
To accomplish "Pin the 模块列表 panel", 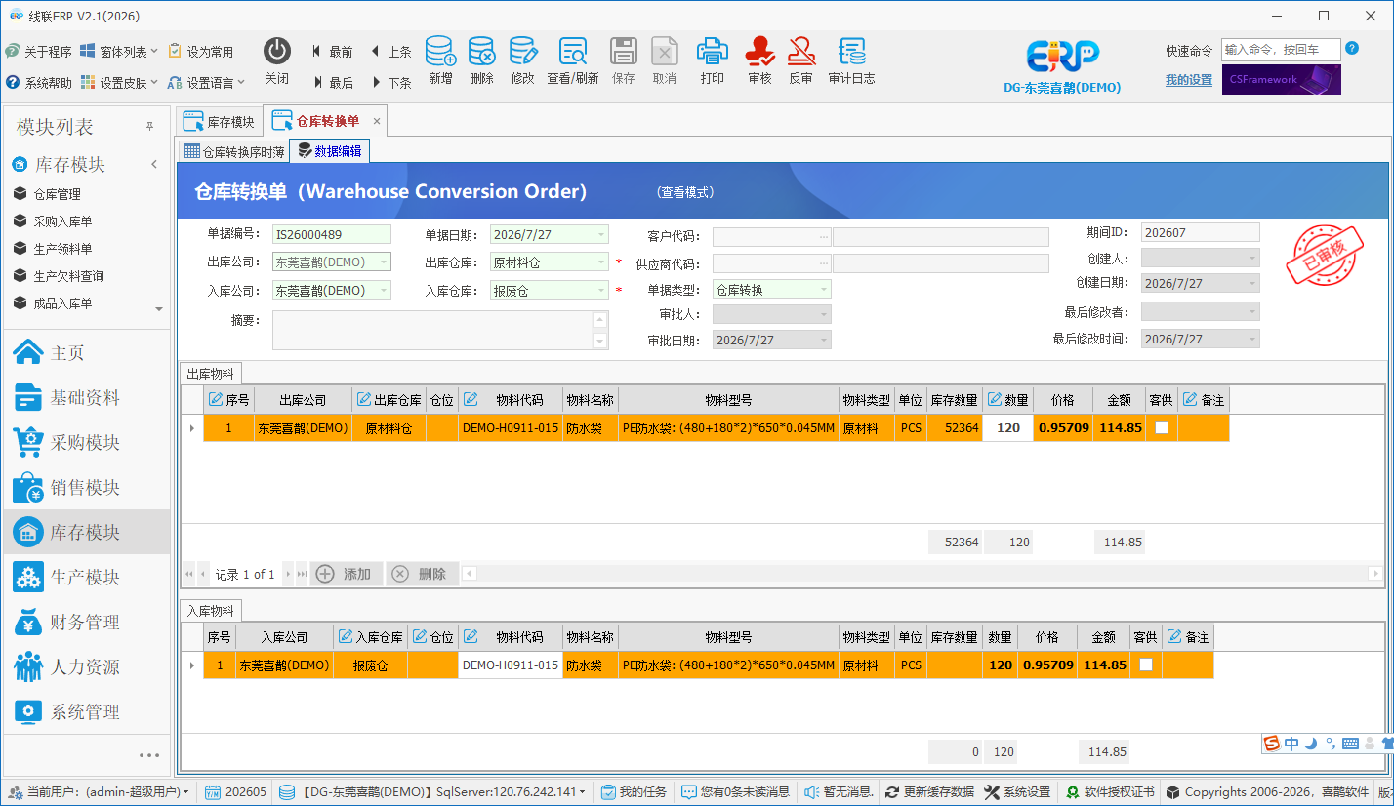I will pos(150,127).
